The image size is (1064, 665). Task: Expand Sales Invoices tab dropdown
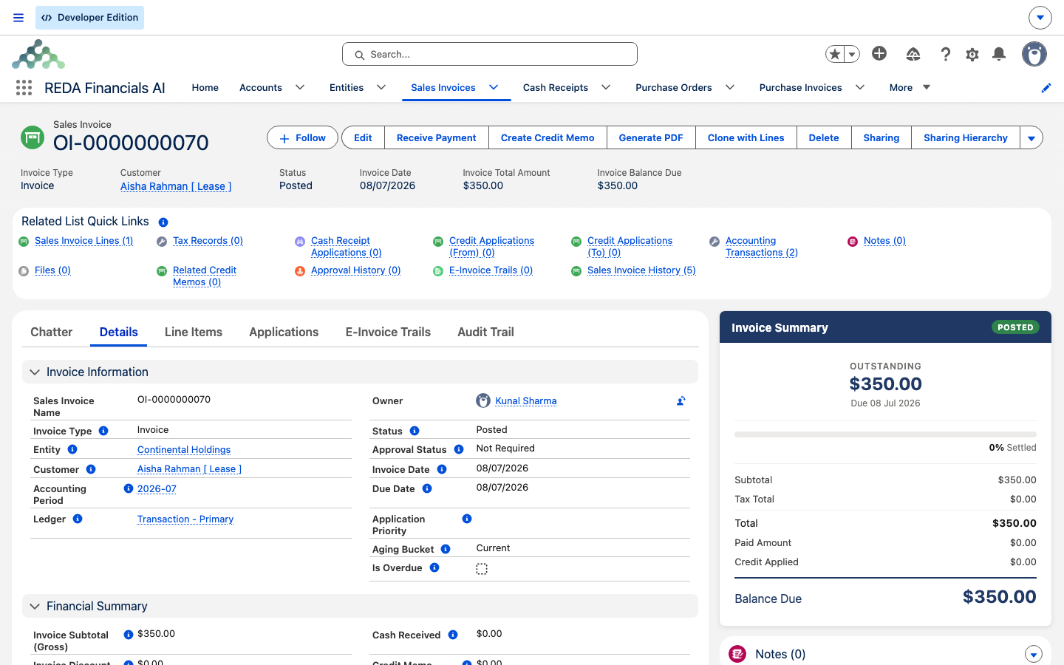coord(494,87)
